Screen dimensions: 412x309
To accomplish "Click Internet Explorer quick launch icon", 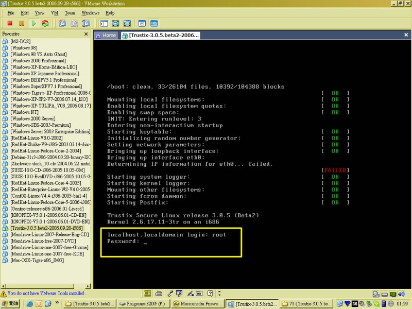I will pyautogui.click(x=30, y=304).
